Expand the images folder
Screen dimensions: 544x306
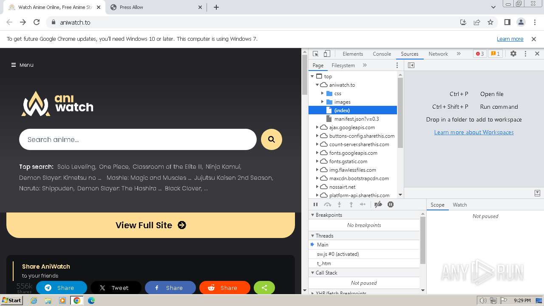pyautogui.click(x=323, y=102)
